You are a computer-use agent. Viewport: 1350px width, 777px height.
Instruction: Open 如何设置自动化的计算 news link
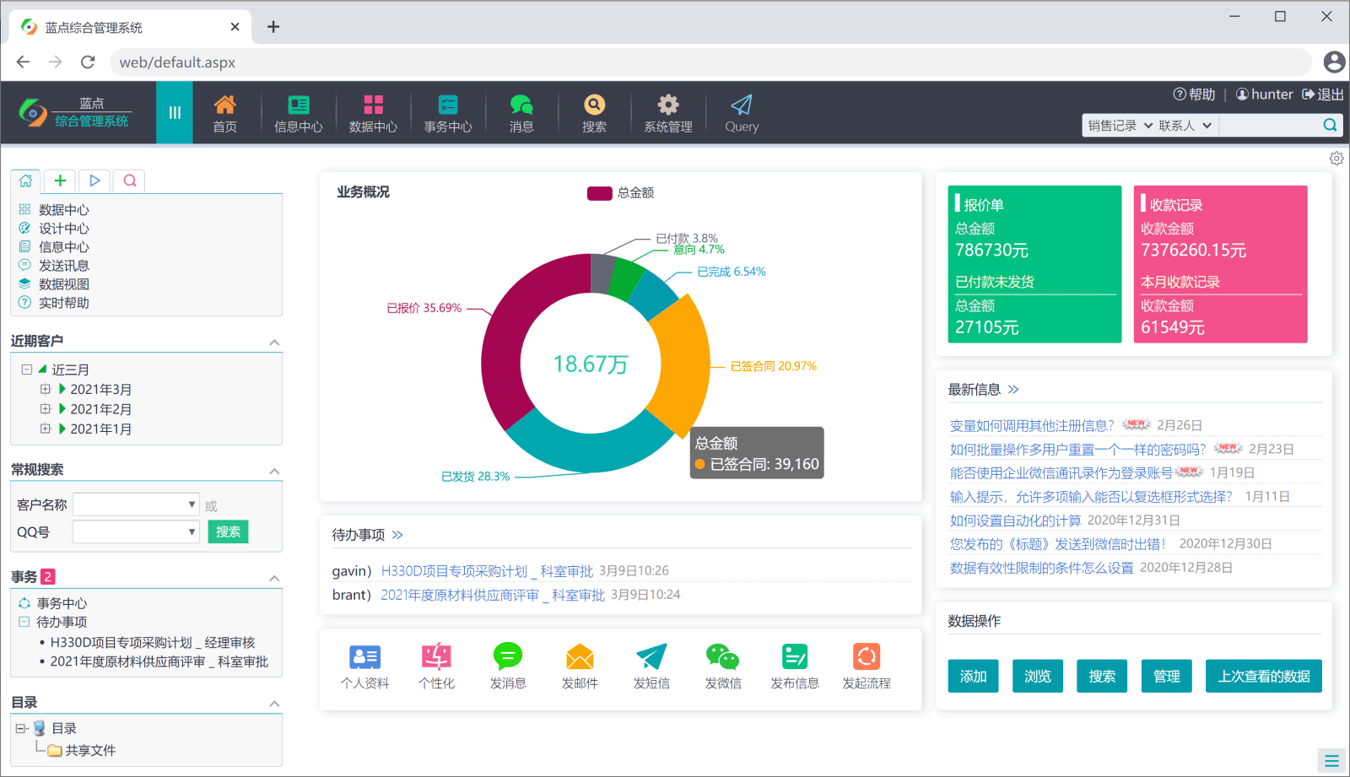click(x=1015, y=521)
